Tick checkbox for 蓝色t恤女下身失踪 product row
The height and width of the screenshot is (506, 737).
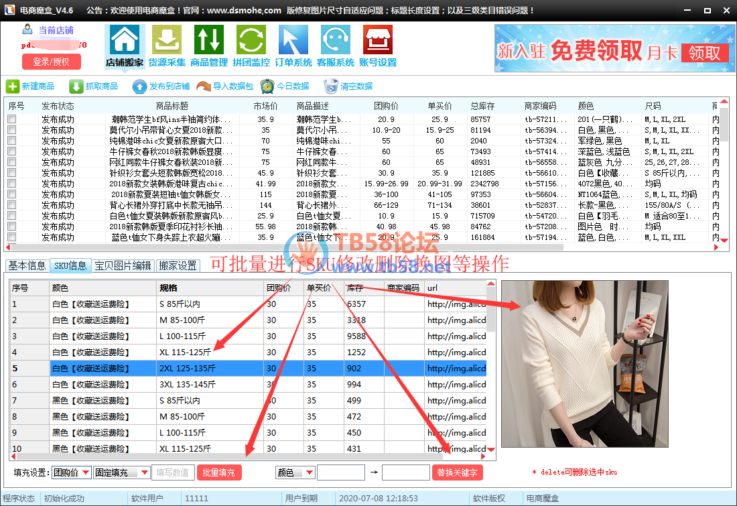tap(12, 237)
